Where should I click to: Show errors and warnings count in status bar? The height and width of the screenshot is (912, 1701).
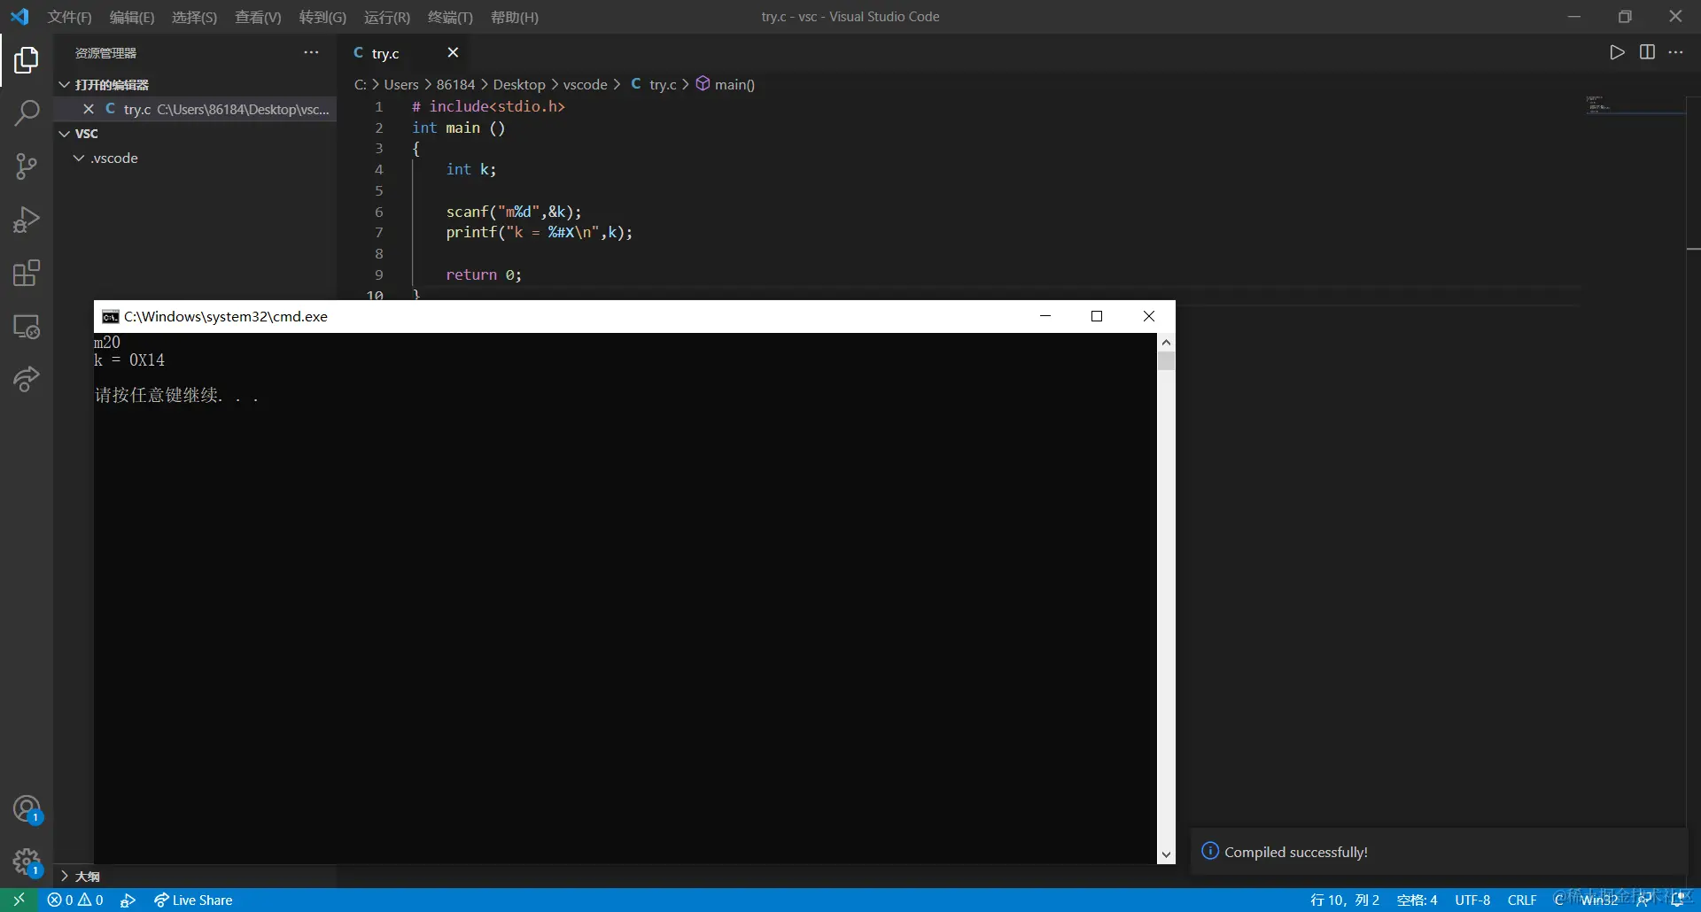[x=75, y=900]
